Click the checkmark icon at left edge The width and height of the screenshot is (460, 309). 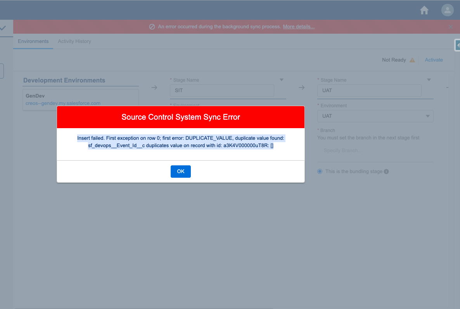[3, 28]
